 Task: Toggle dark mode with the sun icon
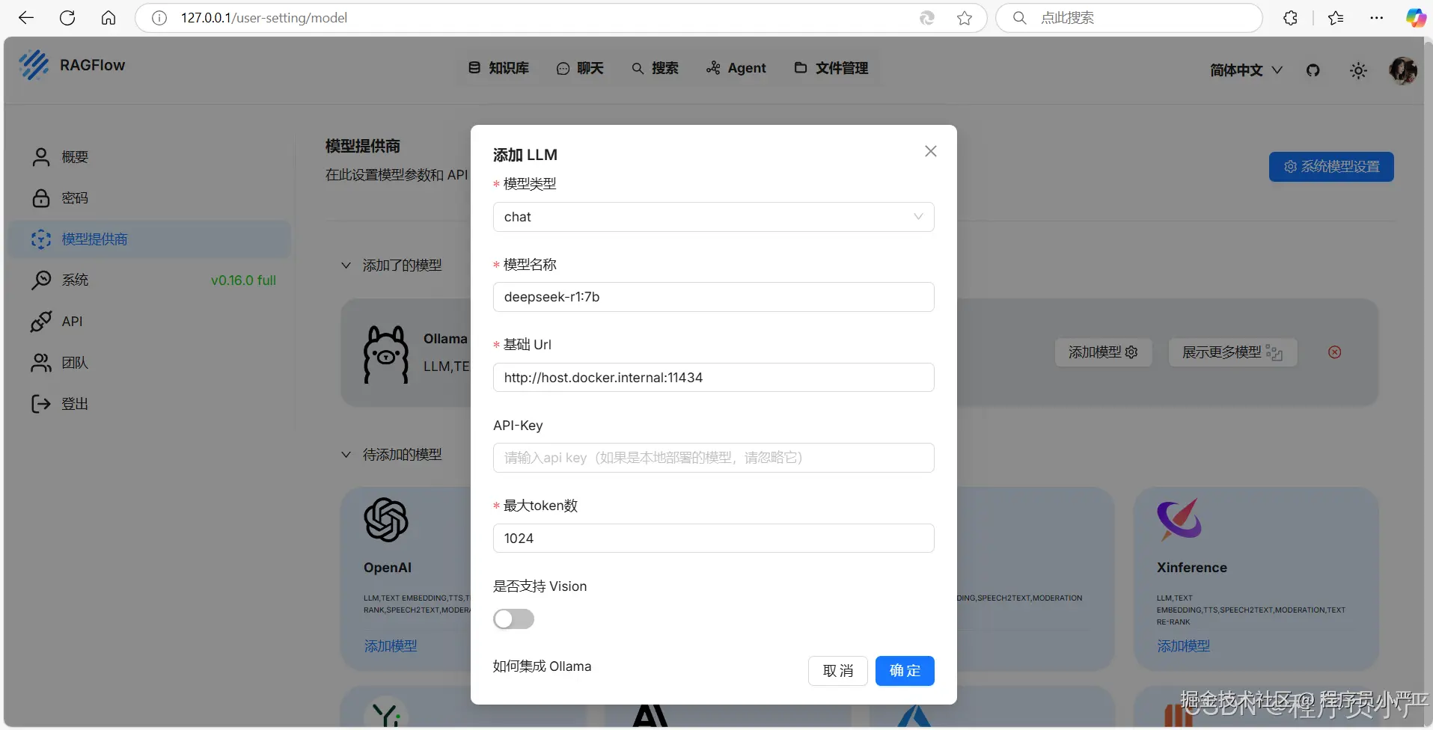coord(1359,70)
